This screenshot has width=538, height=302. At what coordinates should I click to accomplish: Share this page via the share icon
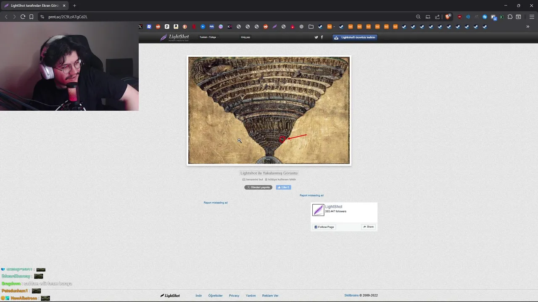coord(438,17)
